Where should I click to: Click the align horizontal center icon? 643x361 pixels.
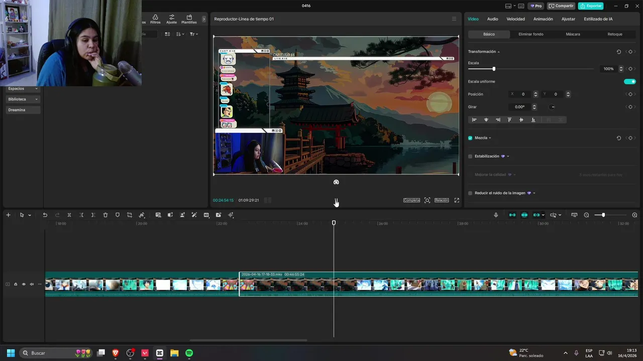coord(486,120)
